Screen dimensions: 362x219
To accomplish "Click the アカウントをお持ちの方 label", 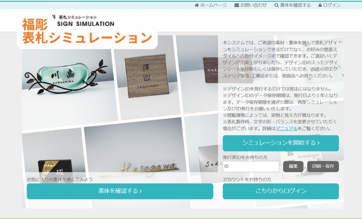I will pos(247,179).
